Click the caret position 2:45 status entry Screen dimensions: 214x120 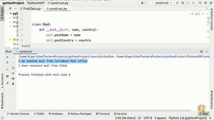point(125,118)
